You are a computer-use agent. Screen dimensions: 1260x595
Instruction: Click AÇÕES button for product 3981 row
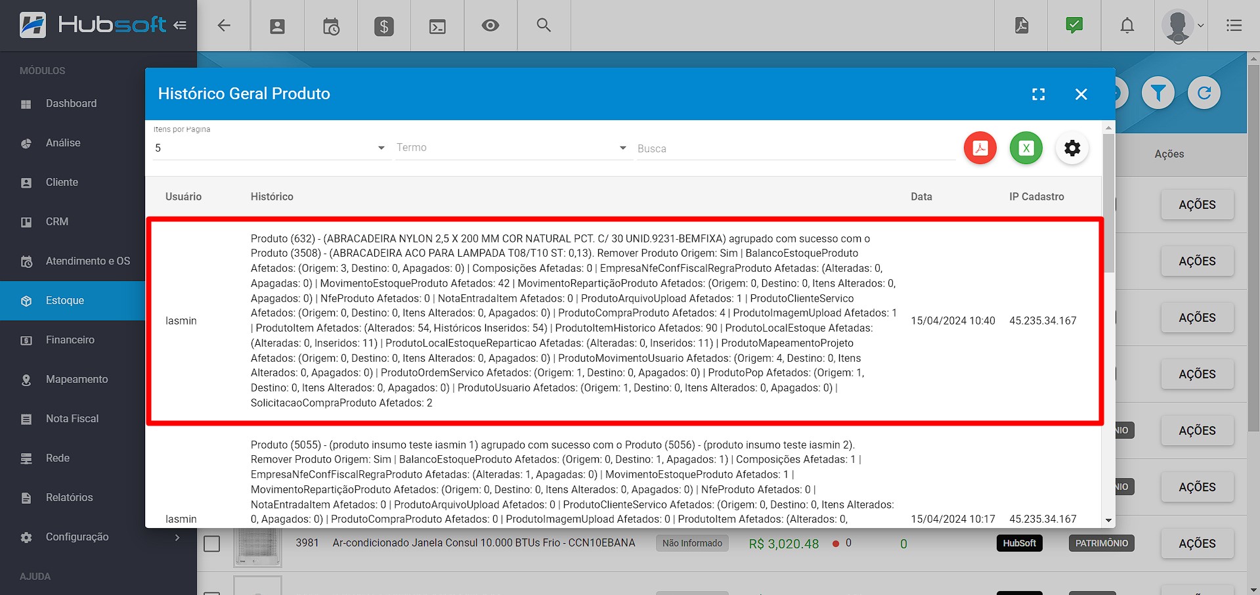coord(1197,544)
